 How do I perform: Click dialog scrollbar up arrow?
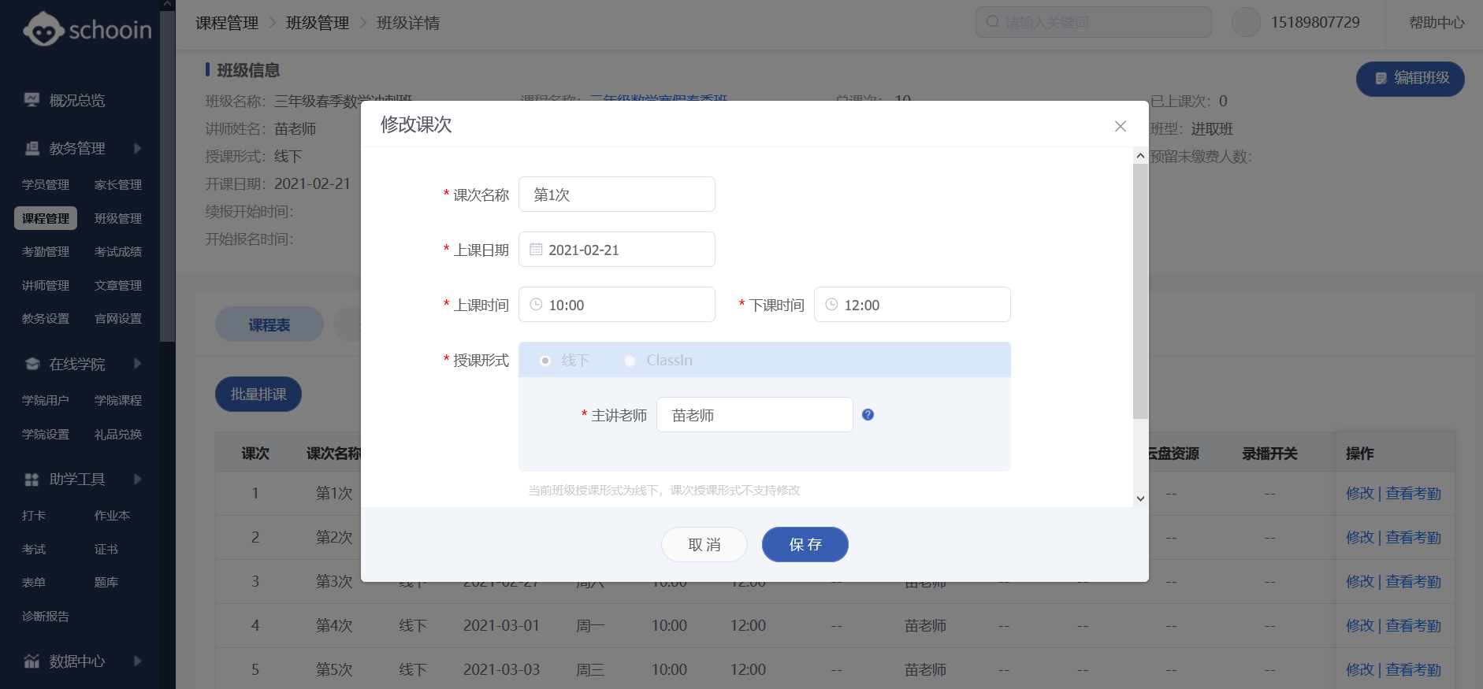(x=1140, y=156)
